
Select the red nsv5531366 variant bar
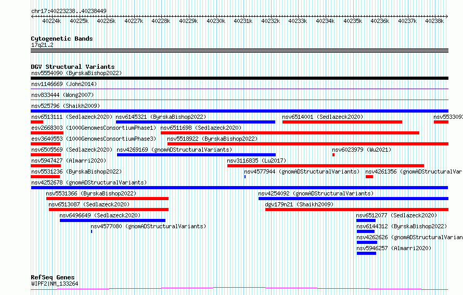coord(108,199)
